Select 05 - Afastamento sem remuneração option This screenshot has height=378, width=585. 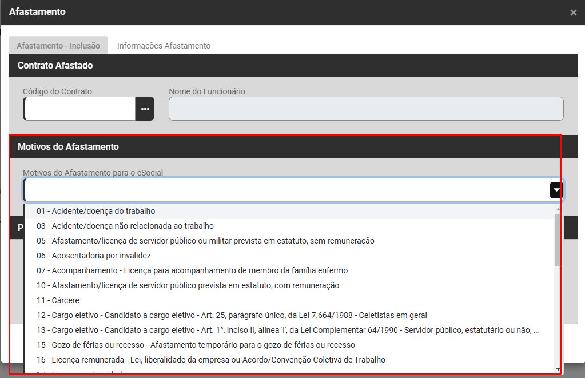point(205,241)
